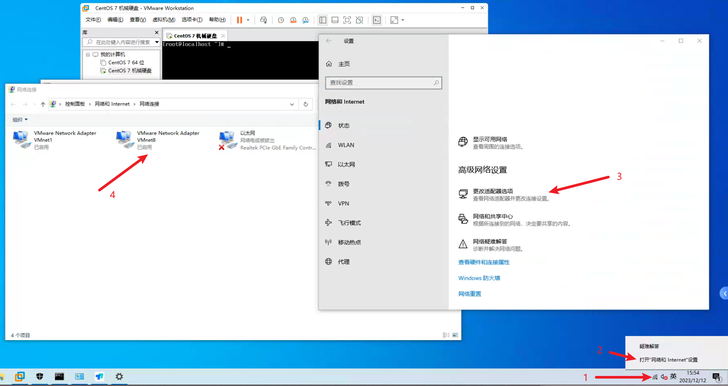Click 网络重置 link
The height and width of the screenshot is (386, 728).
tap(470, 294)
